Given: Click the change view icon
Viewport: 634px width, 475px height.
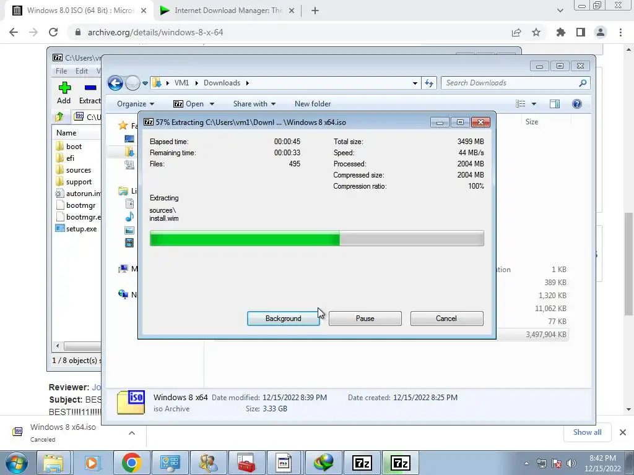Looking at the screenshot, I should pyautogui.click(x=520, y=104).
